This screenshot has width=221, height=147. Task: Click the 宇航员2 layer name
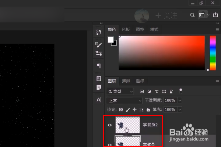click(150, 125)
